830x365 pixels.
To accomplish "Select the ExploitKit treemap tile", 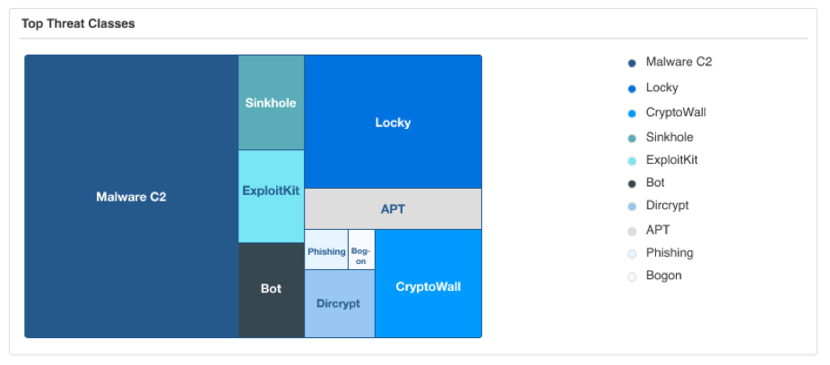I will tap(271, 191).
